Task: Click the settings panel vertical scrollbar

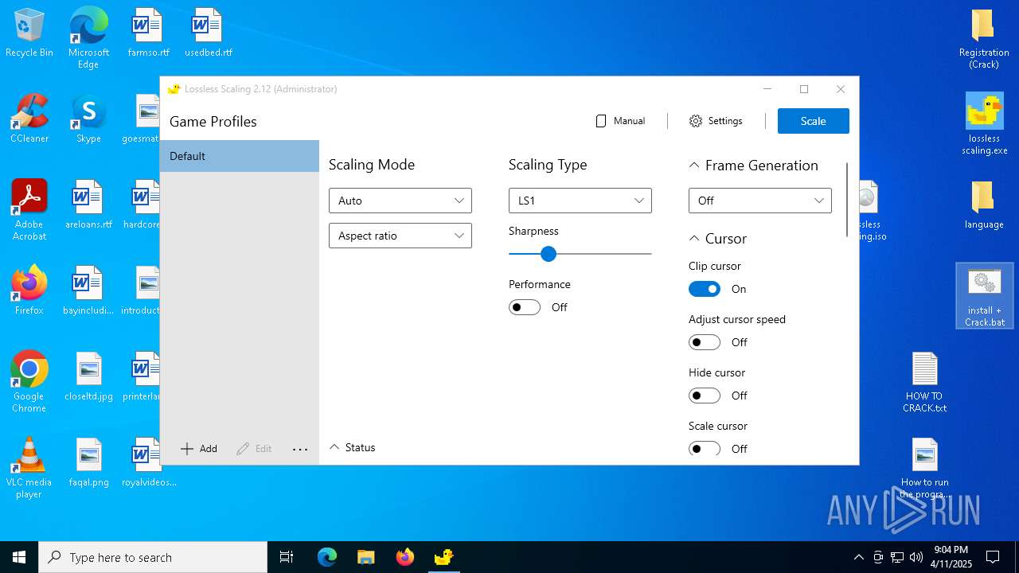Action: 847,199
